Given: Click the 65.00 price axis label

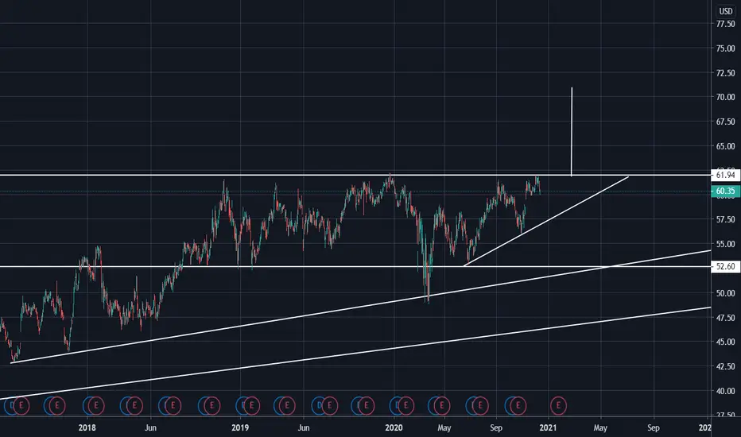Looking at the screenshot, I should pos(725,146).
